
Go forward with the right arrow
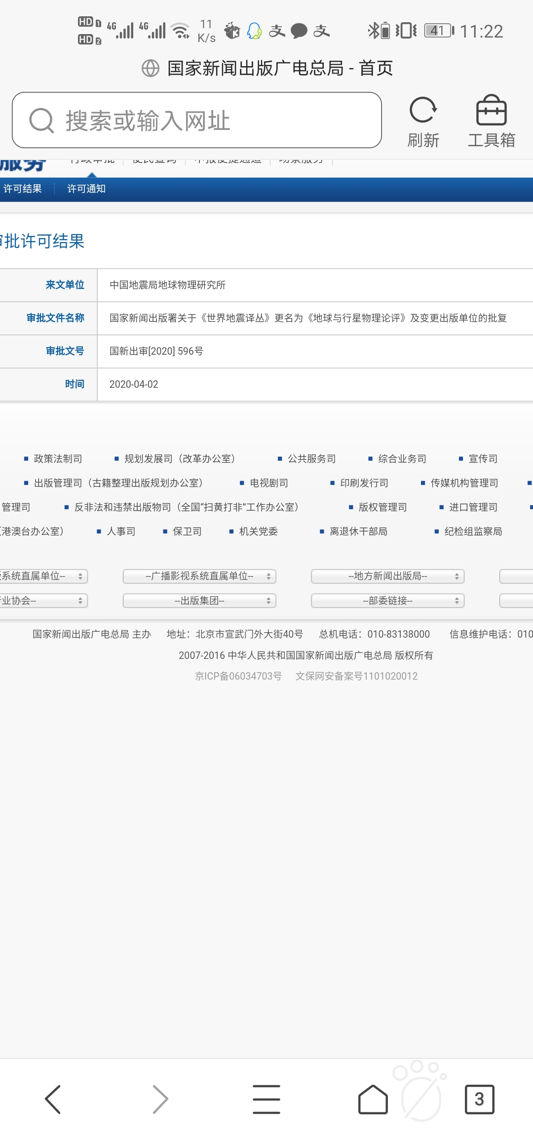160,1099
